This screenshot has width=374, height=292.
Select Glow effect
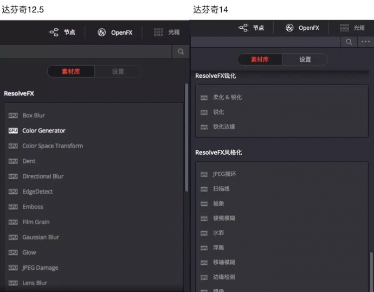(29, 252)
